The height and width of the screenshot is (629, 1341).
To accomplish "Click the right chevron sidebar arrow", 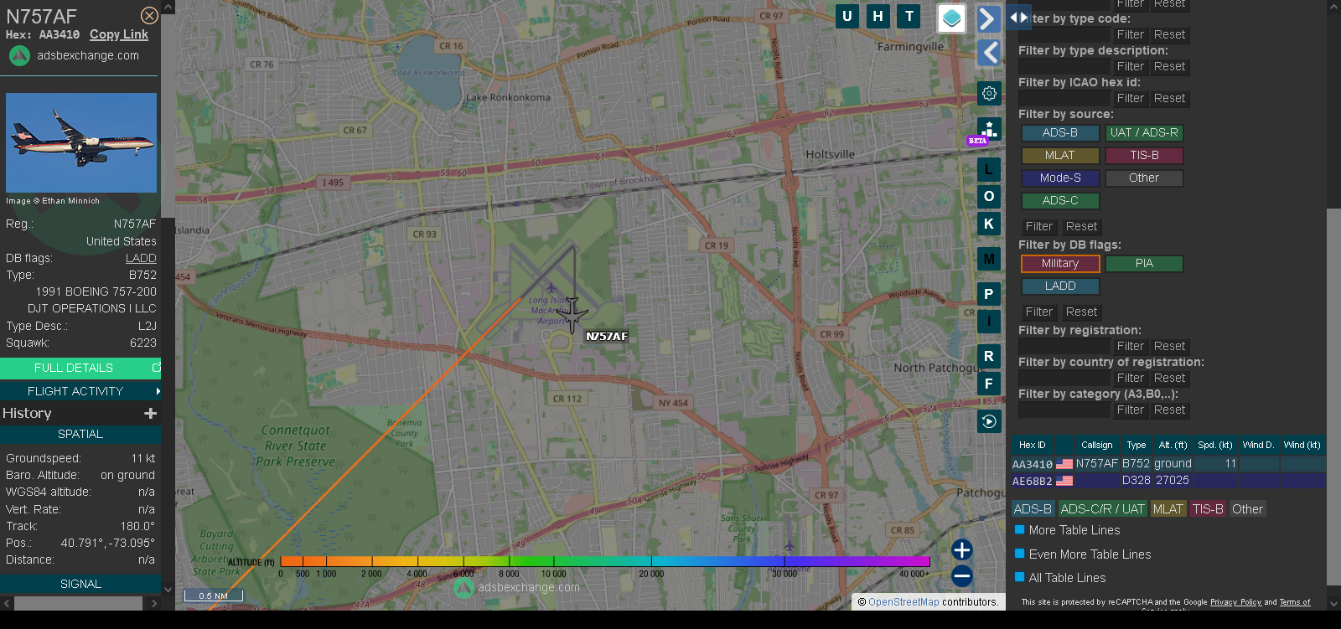I will pyautogui.click(x=989, y=19).
